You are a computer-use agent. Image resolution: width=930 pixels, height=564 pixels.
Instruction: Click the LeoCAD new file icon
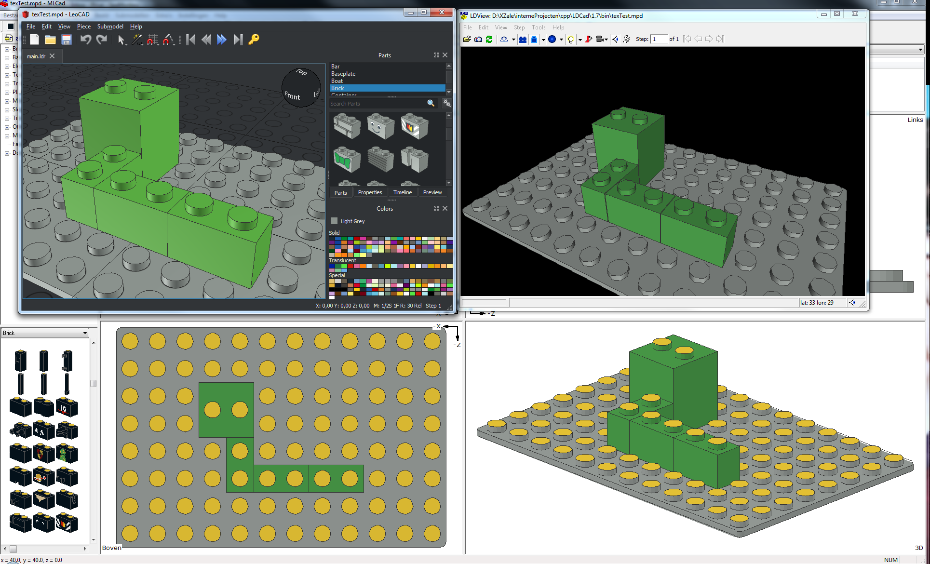click(34, 40)
